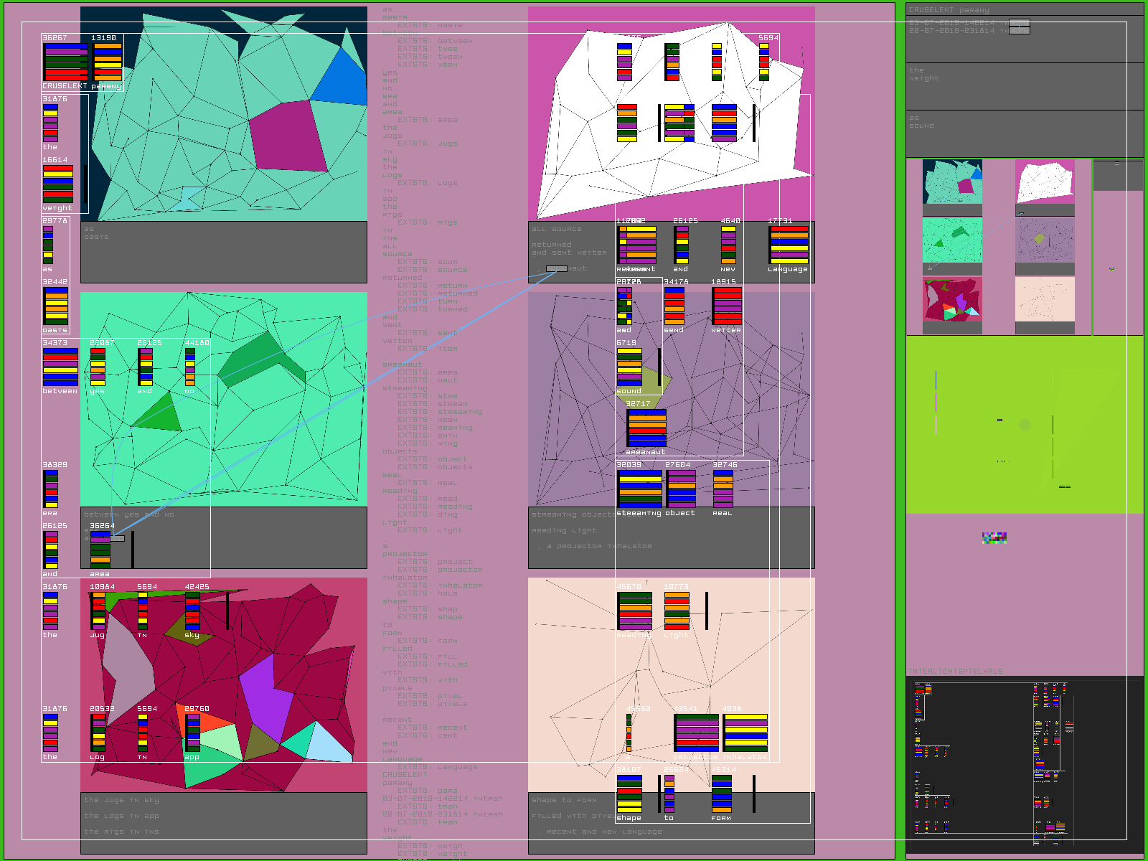The height and width of the screenshot is (861, 1148).
Task: Select the 22087 yes color block
Action: (x=98, y=367)
